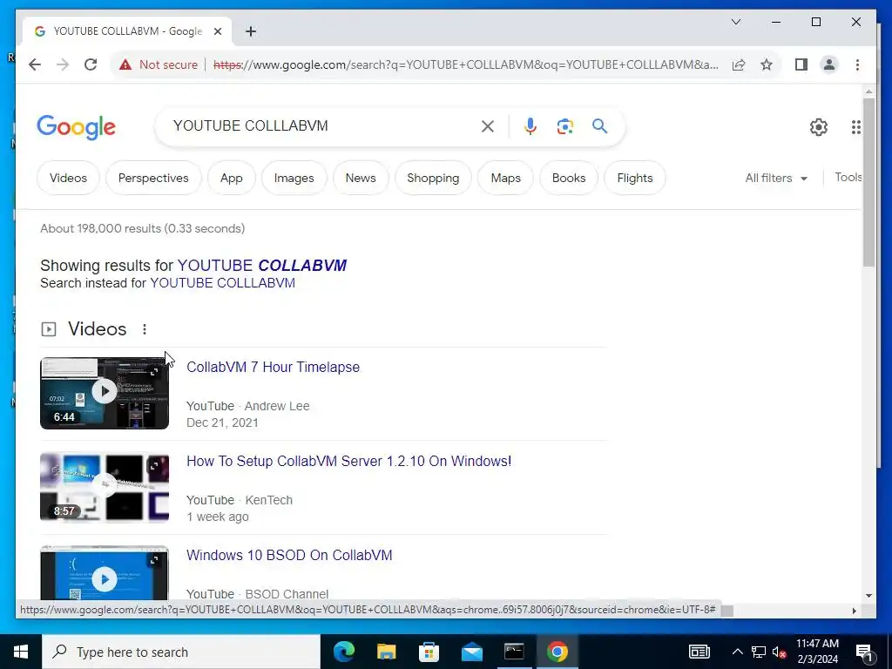Open Chrome's side panel icon
Screen dimensions: 892x669
(801, 64)
